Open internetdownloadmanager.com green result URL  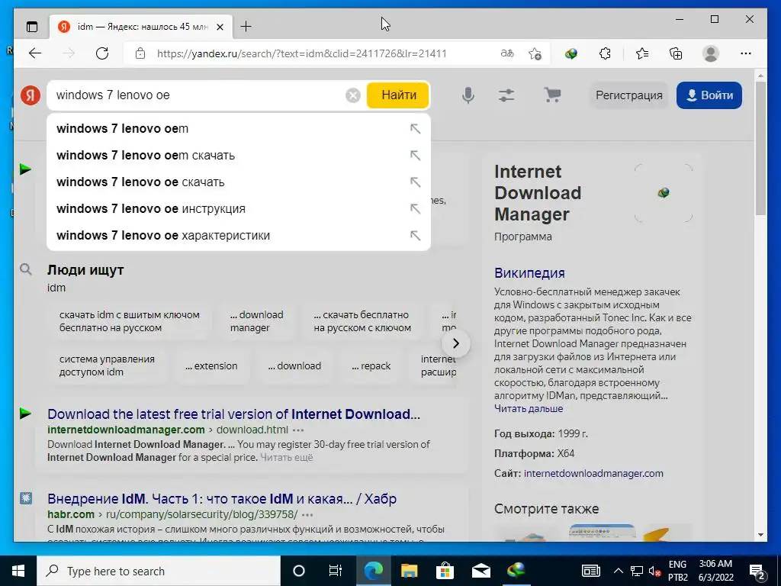(x=126, y=430)
